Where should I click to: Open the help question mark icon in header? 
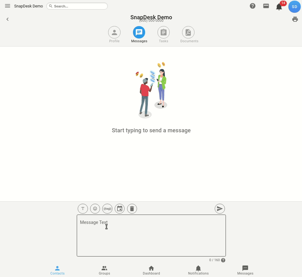click(x=253, y=6)
